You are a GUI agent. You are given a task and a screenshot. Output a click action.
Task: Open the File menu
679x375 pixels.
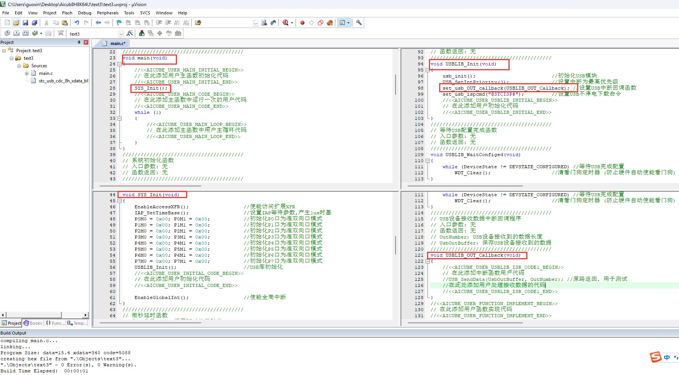point(6,13)
